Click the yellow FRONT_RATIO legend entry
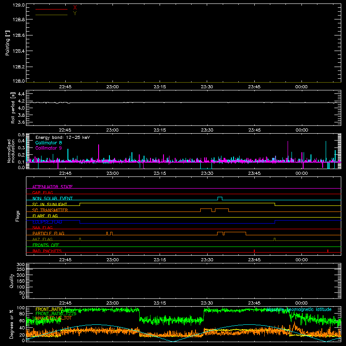The width and height of the screenshot is (346, 346). [49, 309]
